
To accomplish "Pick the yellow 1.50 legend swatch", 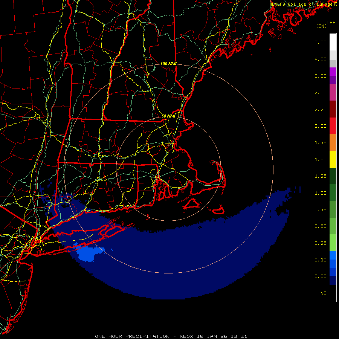I will (333, 159).
